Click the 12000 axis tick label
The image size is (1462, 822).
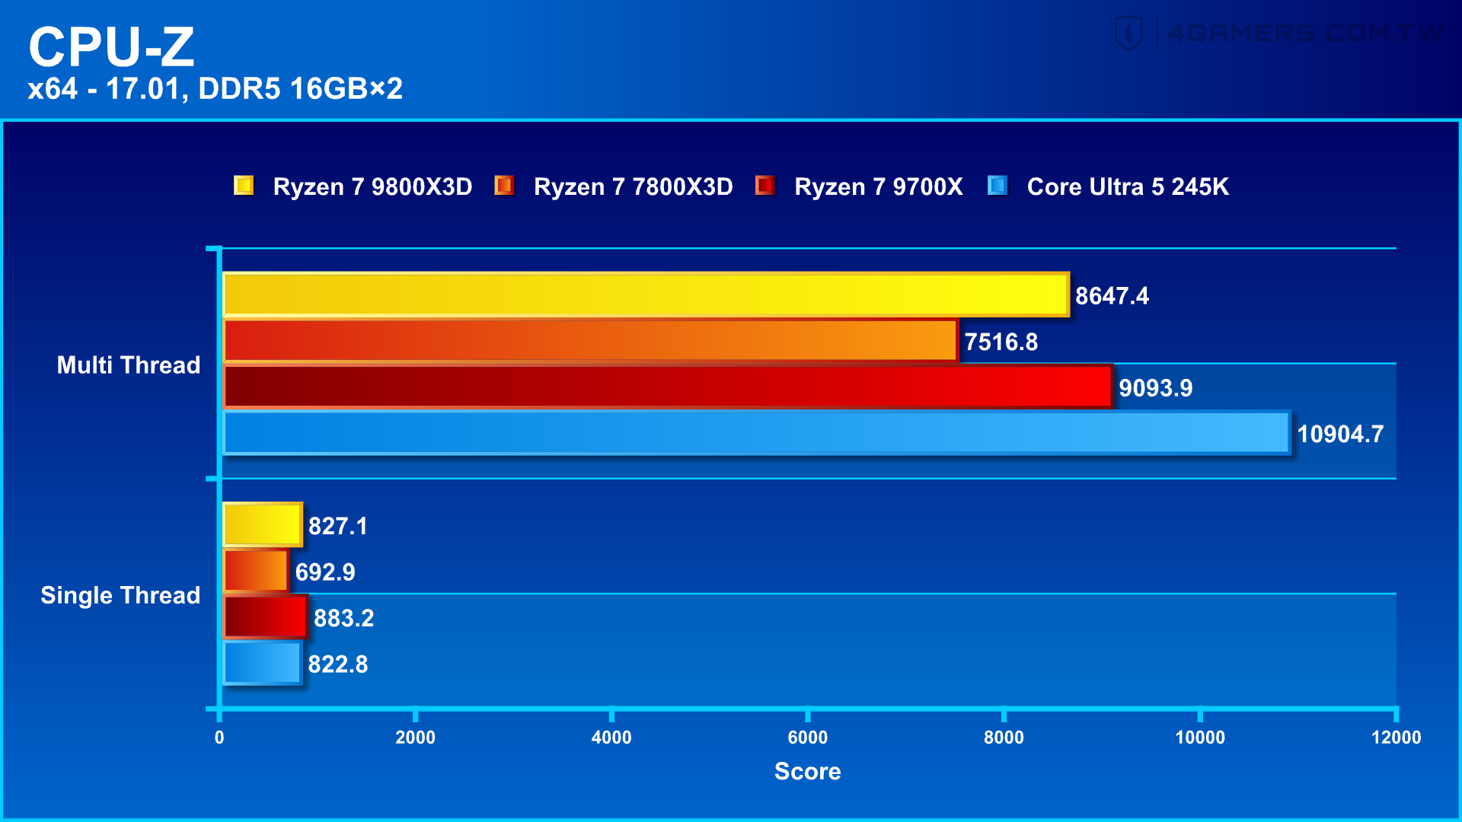(1397, 738)
